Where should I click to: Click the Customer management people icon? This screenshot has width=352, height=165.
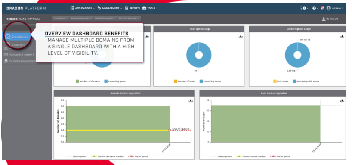tap(6, 61)
